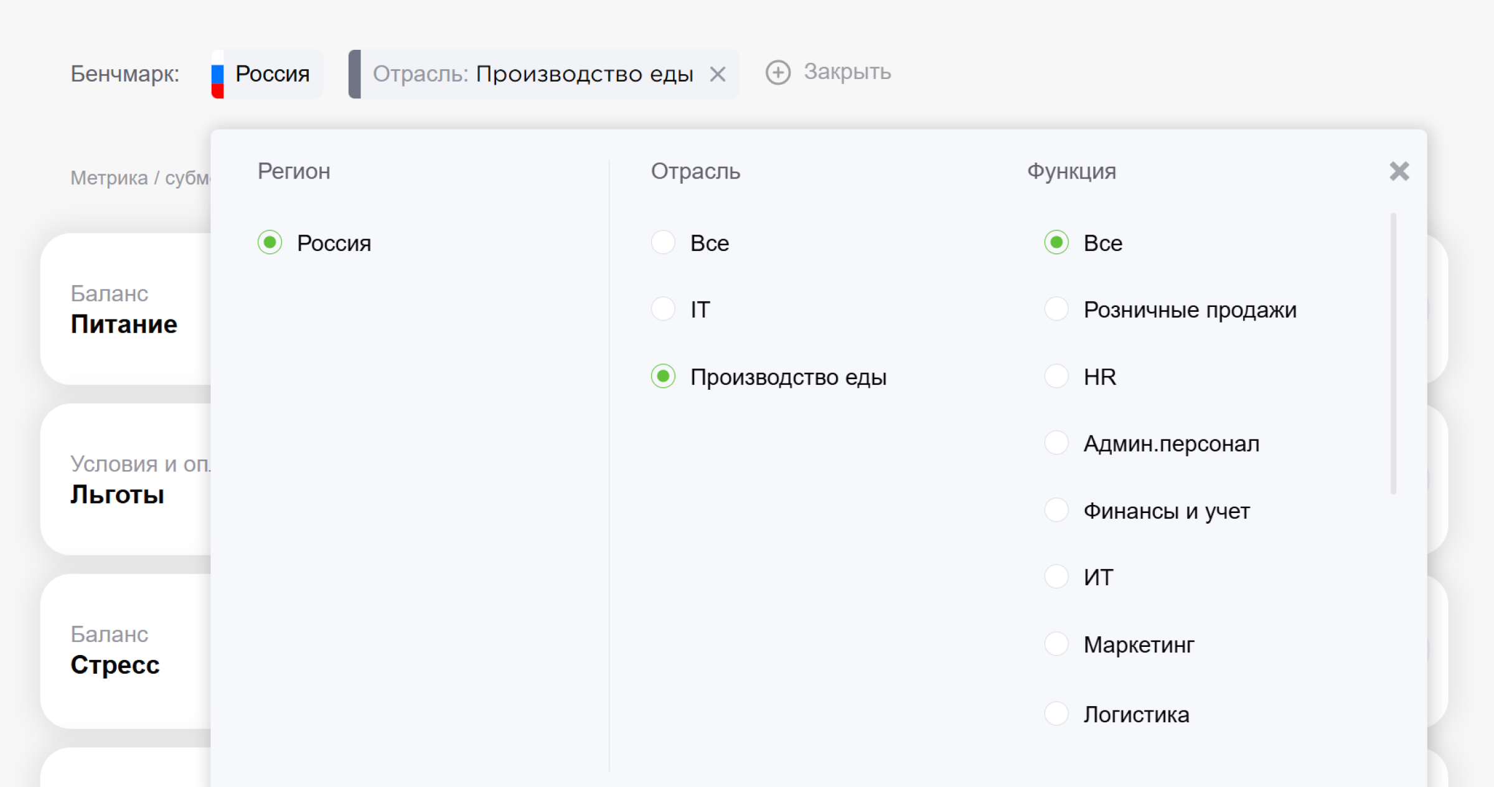
Task: Select the Маркетинг function
Action: (x=1056, y=644)
